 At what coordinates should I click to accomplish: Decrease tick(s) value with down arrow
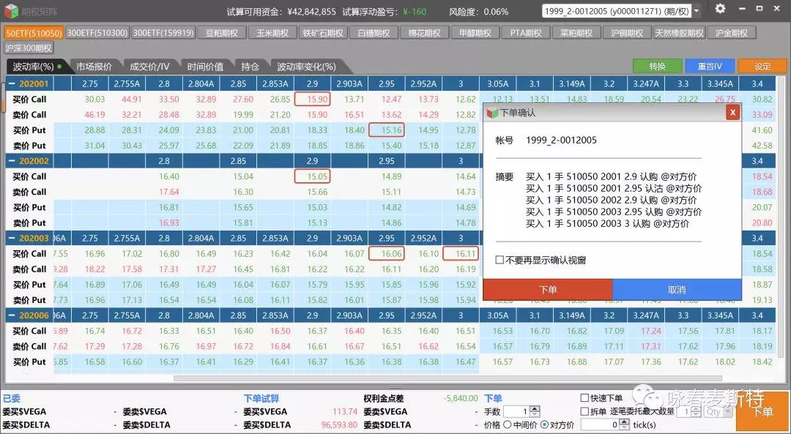[x=625, y=427]
